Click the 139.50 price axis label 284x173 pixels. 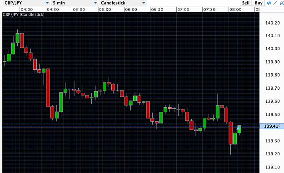pyautogui.click(x=273, y=114)
